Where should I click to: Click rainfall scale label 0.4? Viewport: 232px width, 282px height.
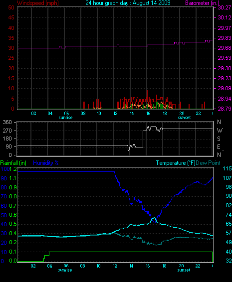[12, 234]
